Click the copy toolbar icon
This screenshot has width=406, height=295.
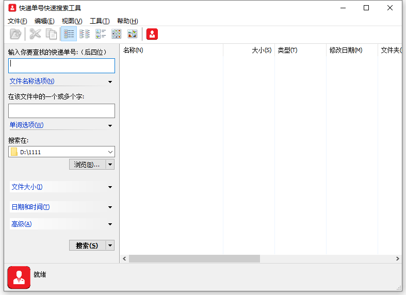coord(51,34)
